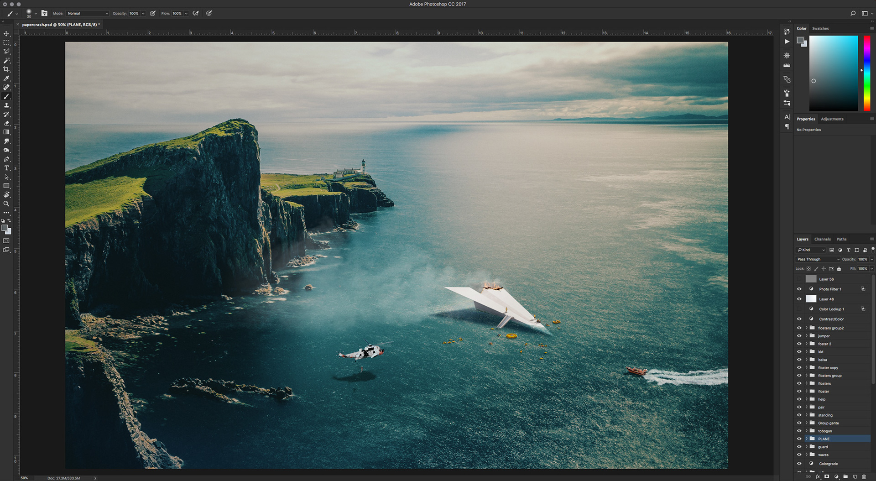876x481 pixels.
Task: Open the brush preset picker arrow
Action: (x=36, y=13)
